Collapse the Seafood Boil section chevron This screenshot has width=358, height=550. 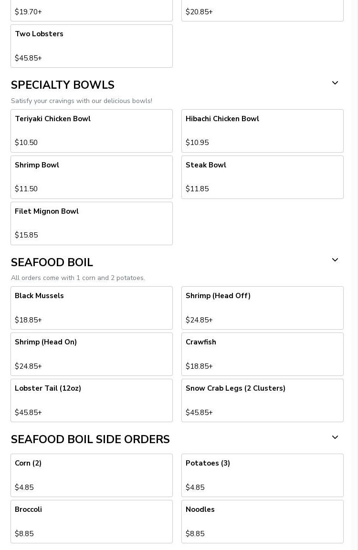335,260
